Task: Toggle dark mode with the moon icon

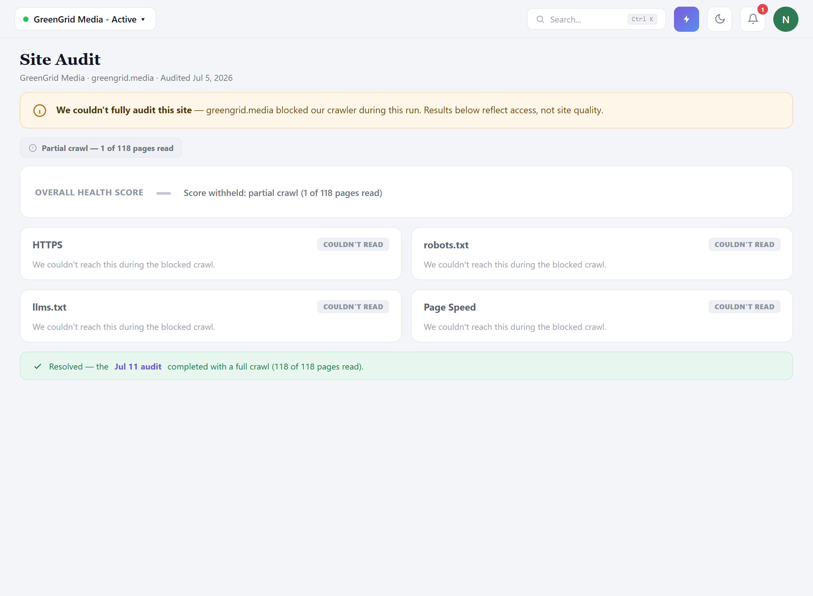Action: click(719, 19)
